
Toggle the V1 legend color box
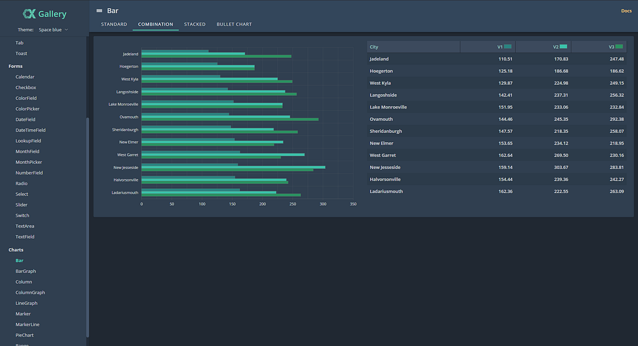[507, 46]
